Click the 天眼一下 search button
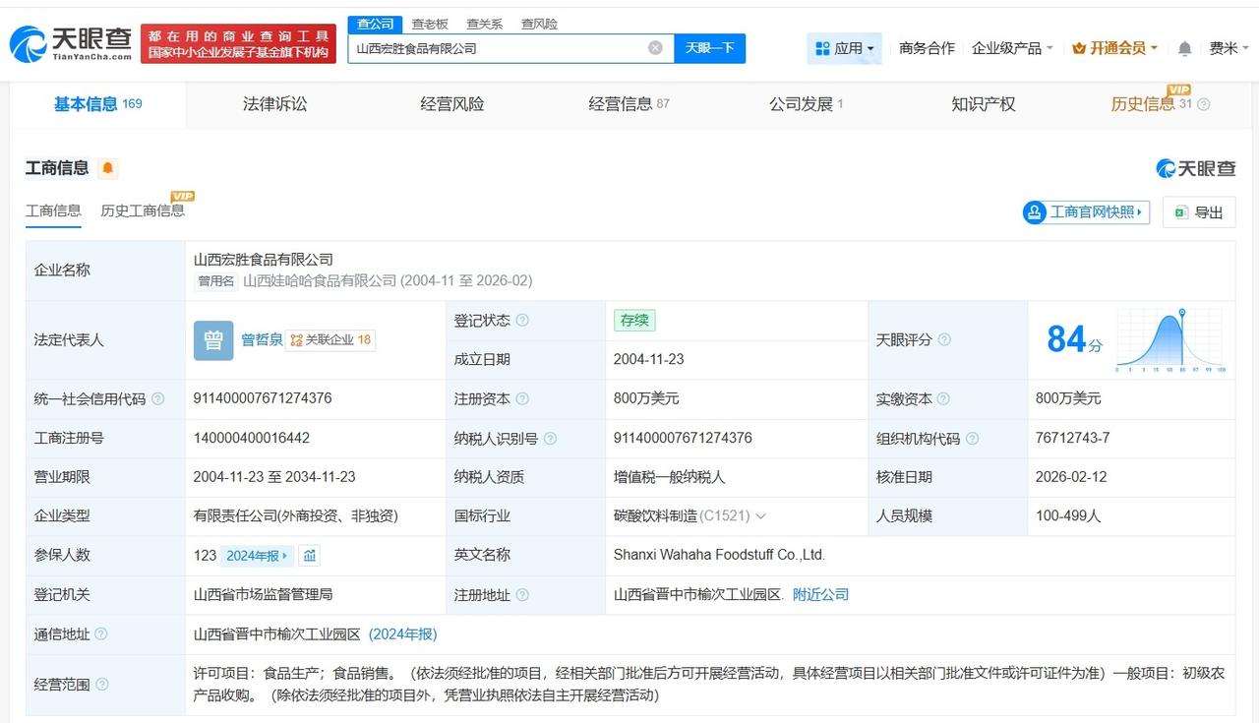The width and height of the screenshot is (1259, 723). click(x=710, y=48)
